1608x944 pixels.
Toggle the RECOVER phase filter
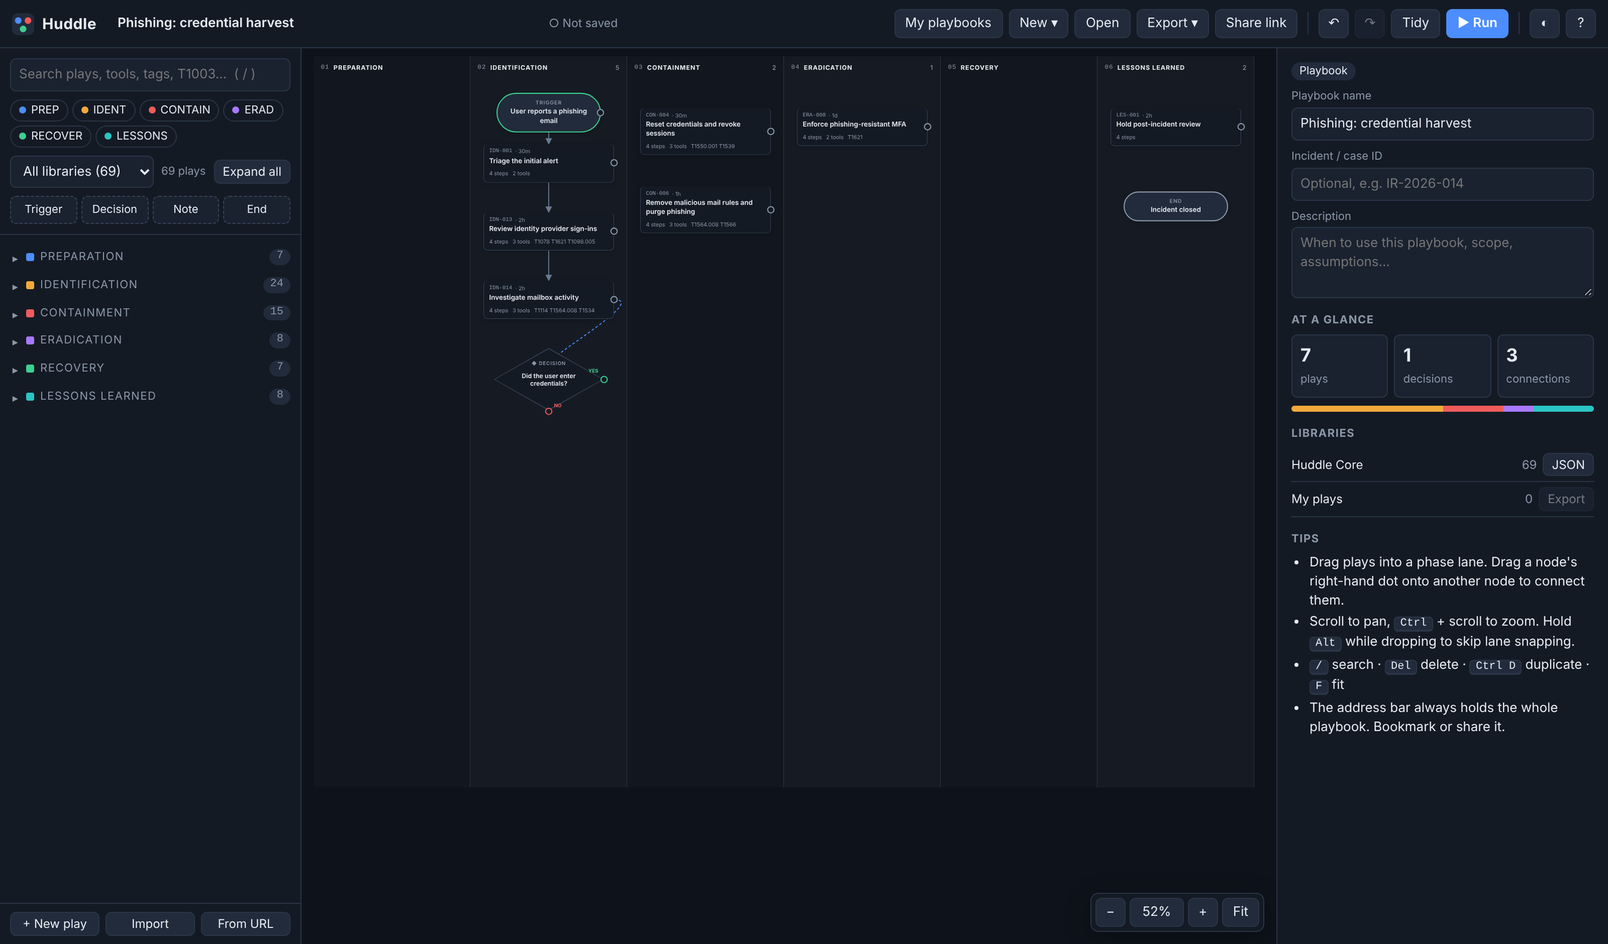(x=50, y=136)
